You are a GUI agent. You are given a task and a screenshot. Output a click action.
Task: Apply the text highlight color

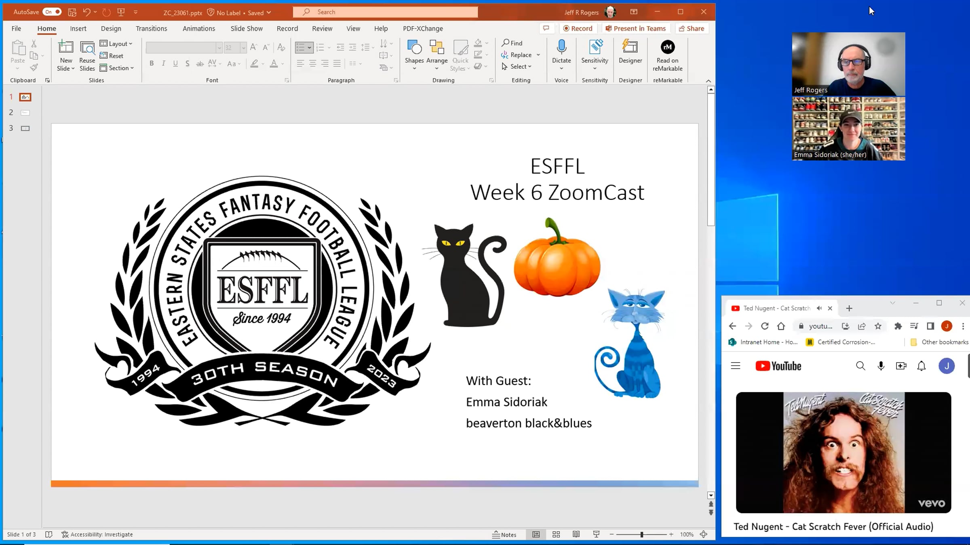click(x=254, y=63)
